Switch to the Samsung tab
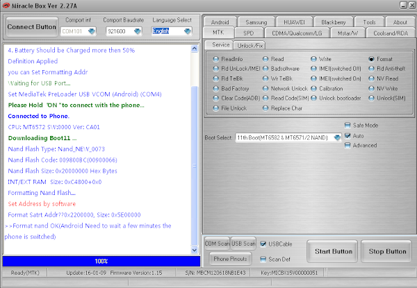This screenshot has height=288, width=417. (256, 22)
